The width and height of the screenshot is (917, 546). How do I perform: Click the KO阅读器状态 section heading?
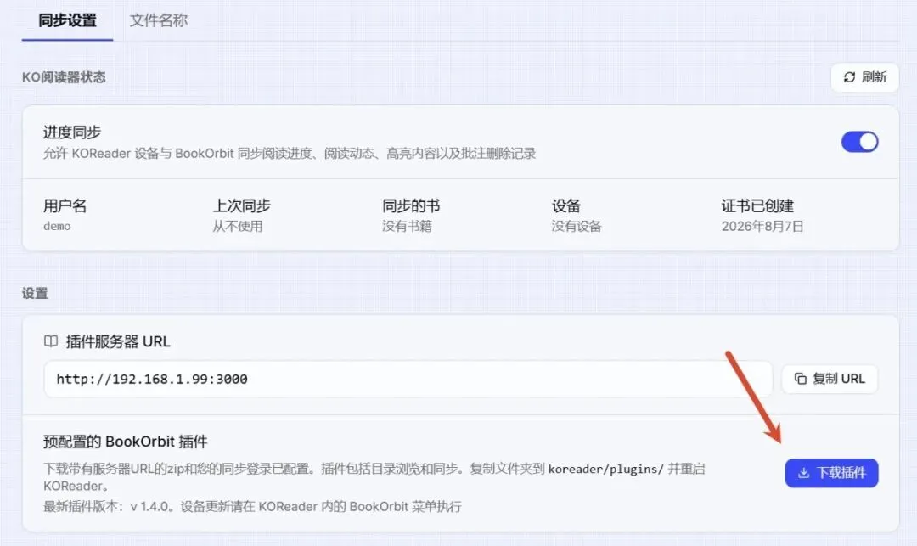pyautogui.click(x=64, y=77)
